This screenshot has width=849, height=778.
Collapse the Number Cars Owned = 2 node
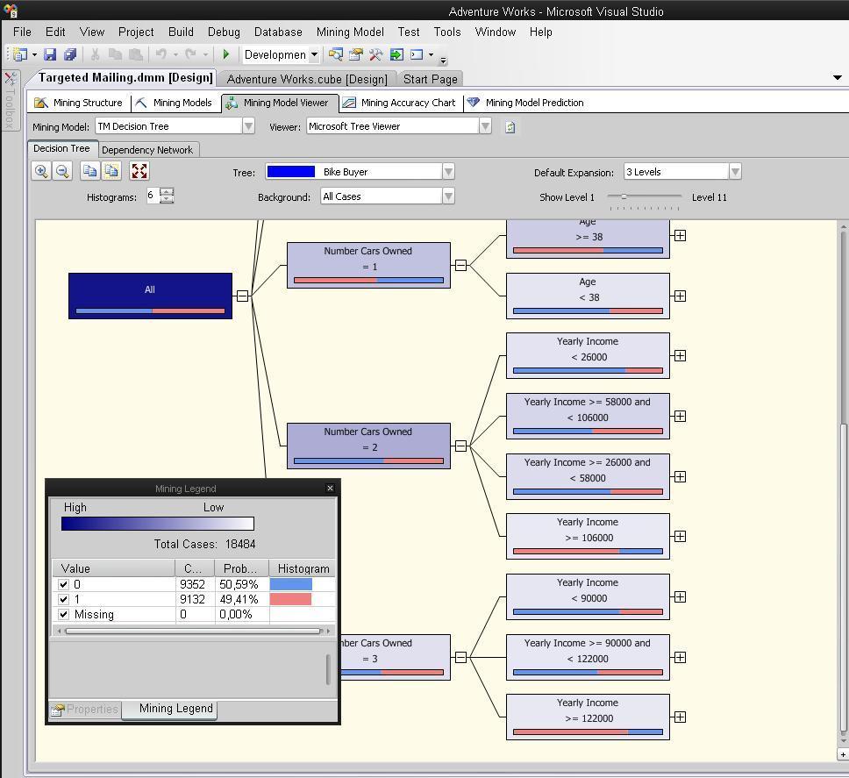coord(460,446)
